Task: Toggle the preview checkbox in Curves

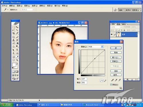Action: (111, 84)
